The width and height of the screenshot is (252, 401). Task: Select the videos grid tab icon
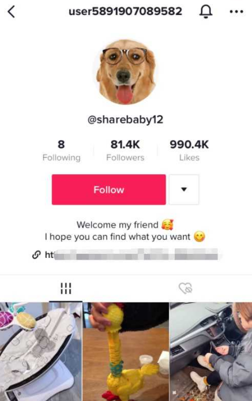pyautogui.click(x=66, y=288)
